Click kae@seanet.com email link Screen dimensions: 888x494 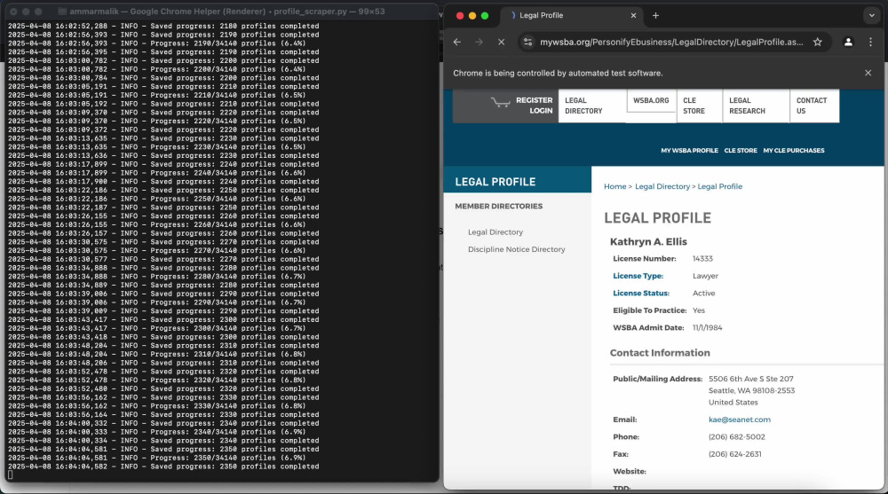pos(739,420)
